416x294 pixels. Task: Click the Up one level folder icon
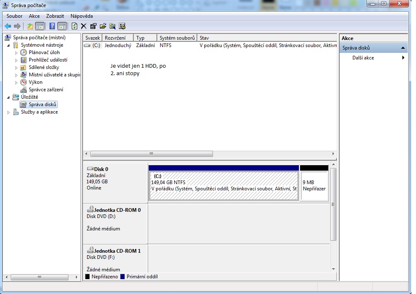pos(30,26)
